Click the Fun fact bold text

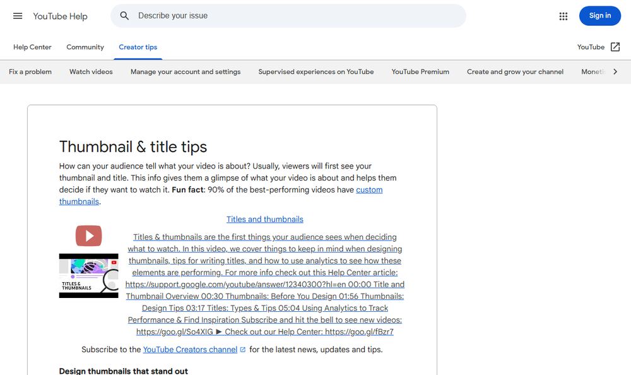(x=187, y=190)
